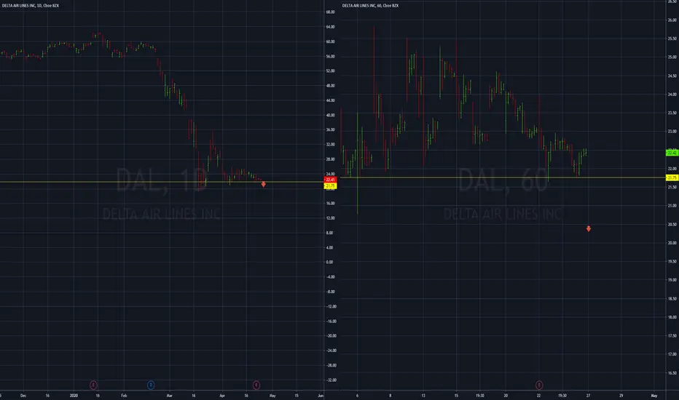The height and width of the screenshot is (400, 679).
Task: Click the earnings marker on the 60-minute chart
Action: tap(539, 385)
